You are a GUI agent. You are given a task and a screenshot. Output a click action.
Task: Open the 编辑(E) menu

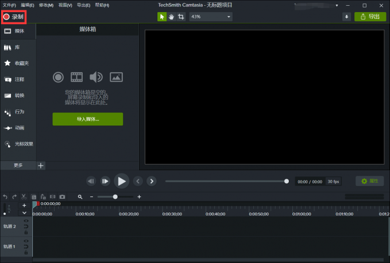click(x=28, y=5)
